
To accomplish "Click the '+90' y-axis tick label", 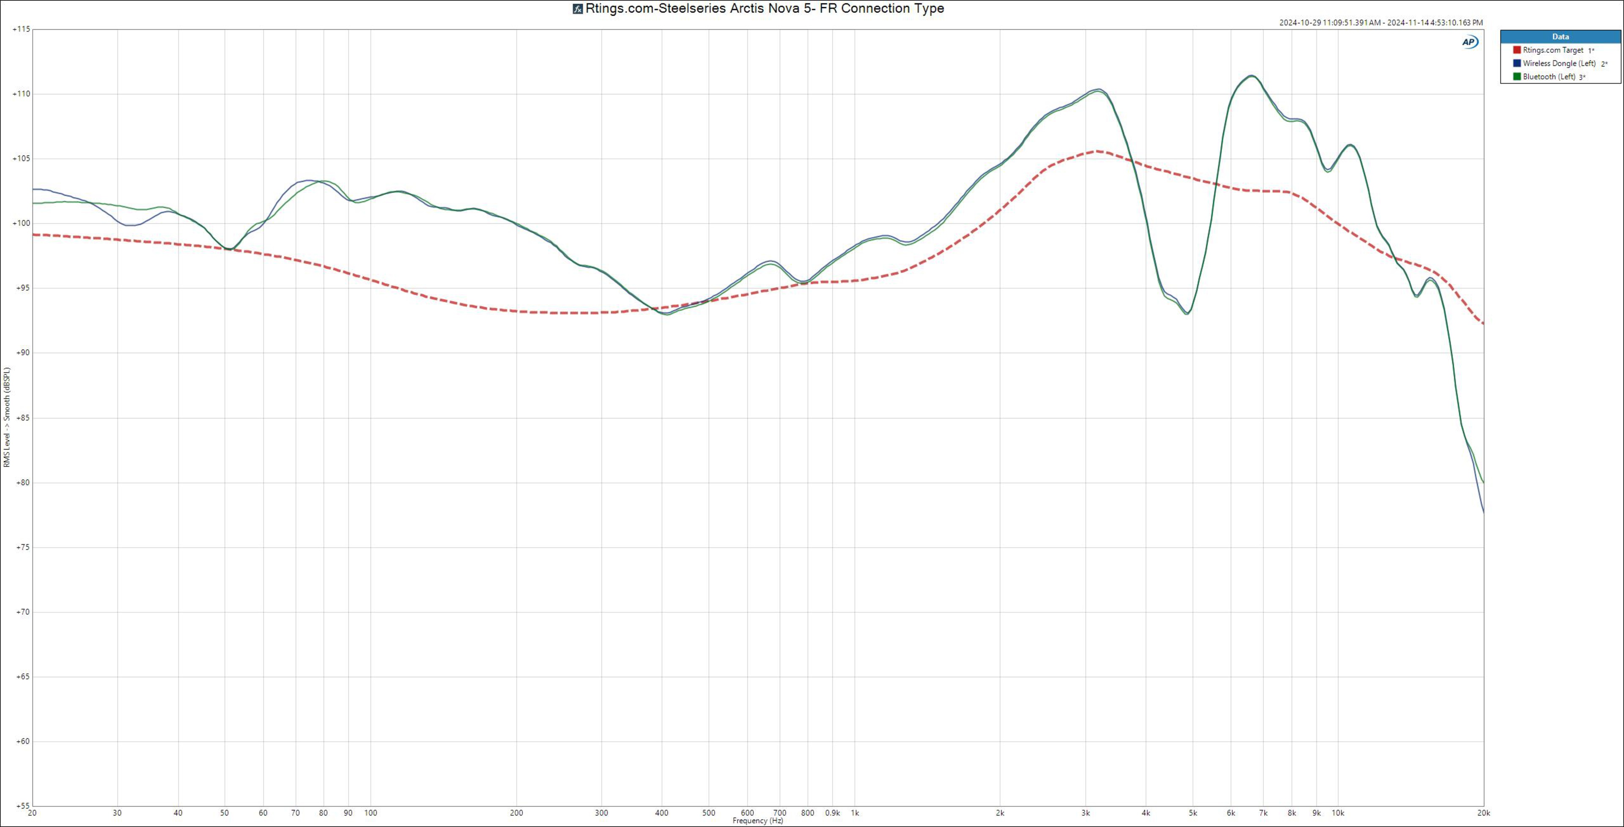I will click(x=23, y=352).
